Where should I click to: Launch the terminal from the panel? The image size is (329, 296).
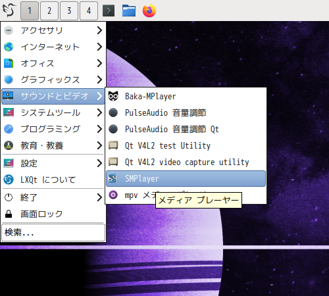[109, 11]
